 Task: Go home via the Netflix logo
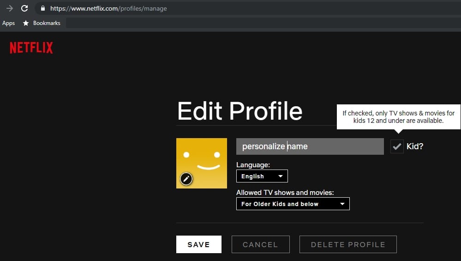31,48
